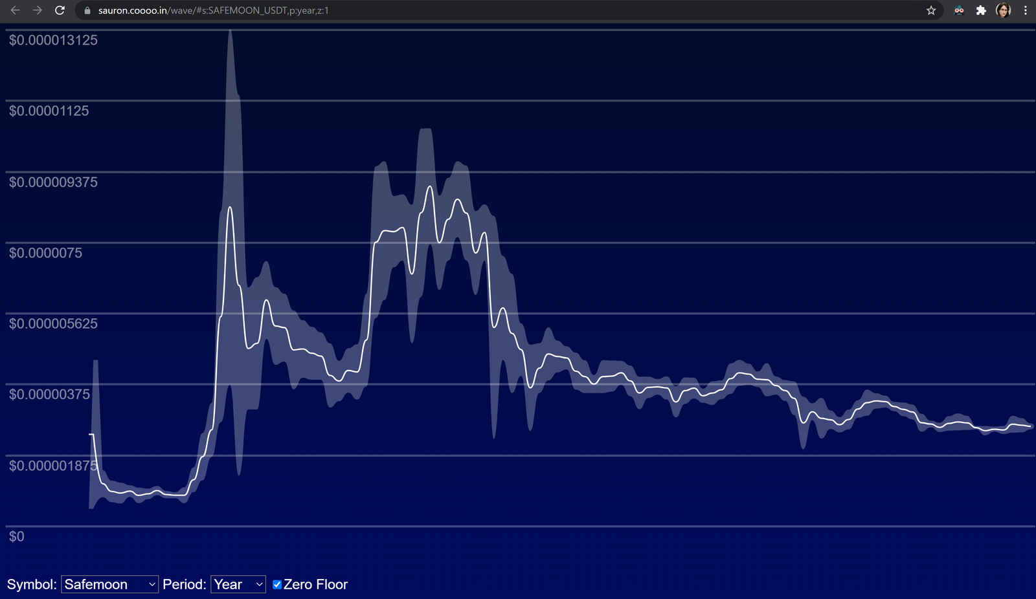1036x599 pixels.
Task: Open the Period dropdown set to Year
Action: click(x=238, y=584)
